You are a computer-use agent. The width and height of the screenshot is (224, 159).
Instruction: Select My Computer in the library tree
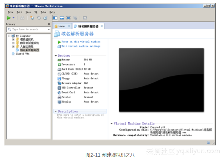pyautogui.click(x=23, y=36)
